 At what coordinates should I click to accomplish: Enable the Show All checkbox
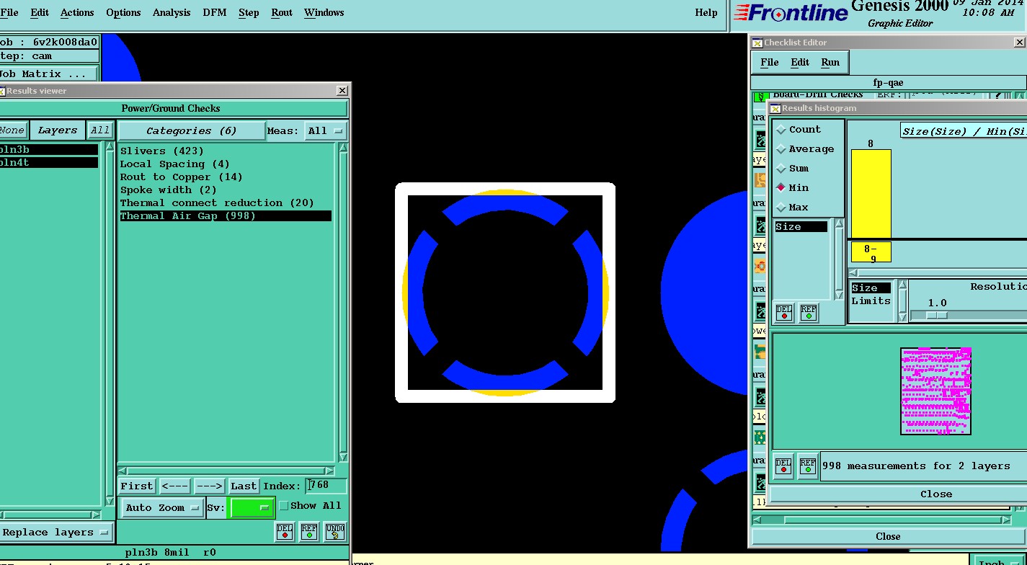coord(284,506)
